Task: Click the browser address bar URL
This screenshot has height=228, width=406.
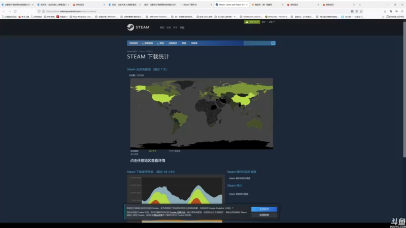Action: click(x=72, y=11)
